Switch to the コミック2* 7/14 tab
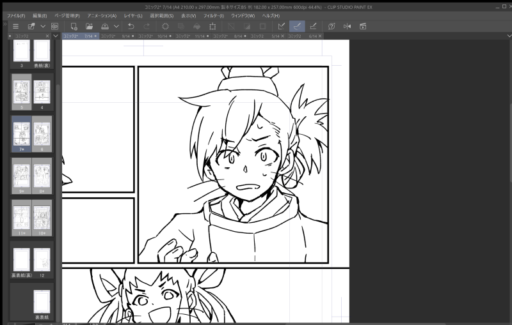This screenshot has height=325, width=512. [x=81, y=36]
